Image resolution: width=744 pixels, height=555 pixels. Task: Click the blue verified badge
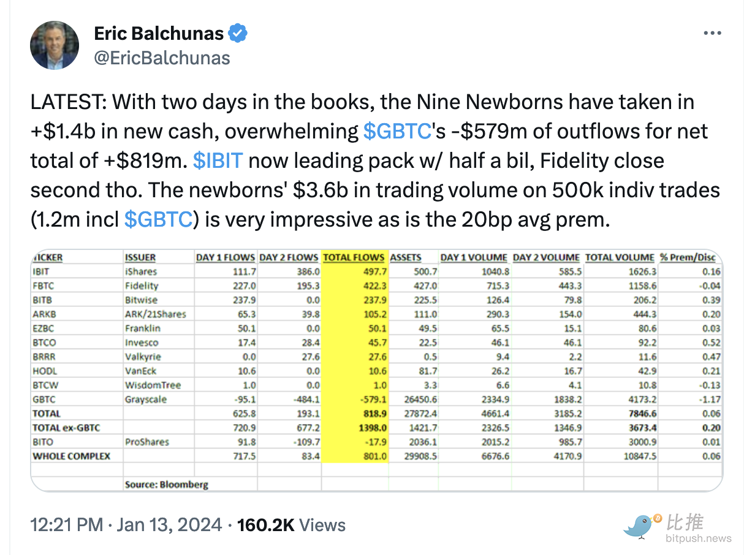point(238,33)
